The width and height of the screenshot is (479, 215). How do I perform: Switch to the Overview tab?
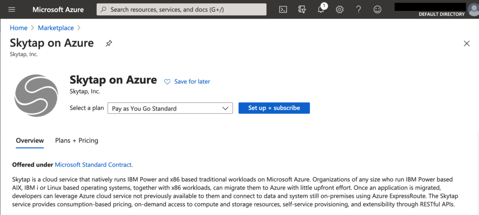click(x=30, y=140)
